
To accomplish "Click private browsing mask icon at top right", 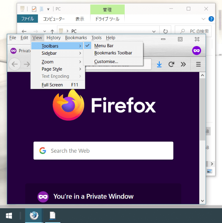I will [x=196, y=51].
